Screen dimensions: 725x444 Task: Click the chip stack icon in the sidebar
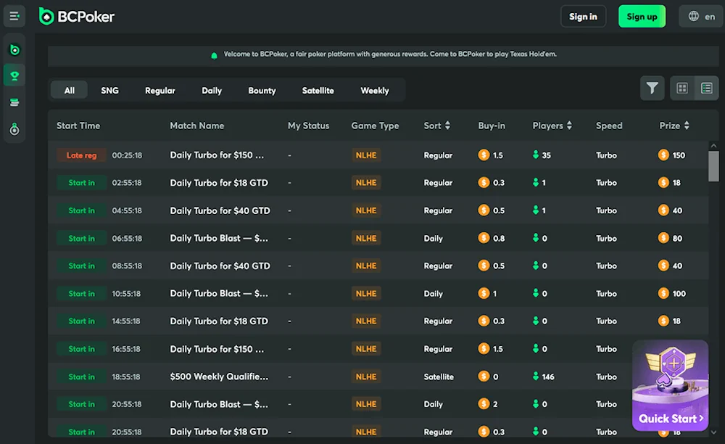tap(14, 101)
